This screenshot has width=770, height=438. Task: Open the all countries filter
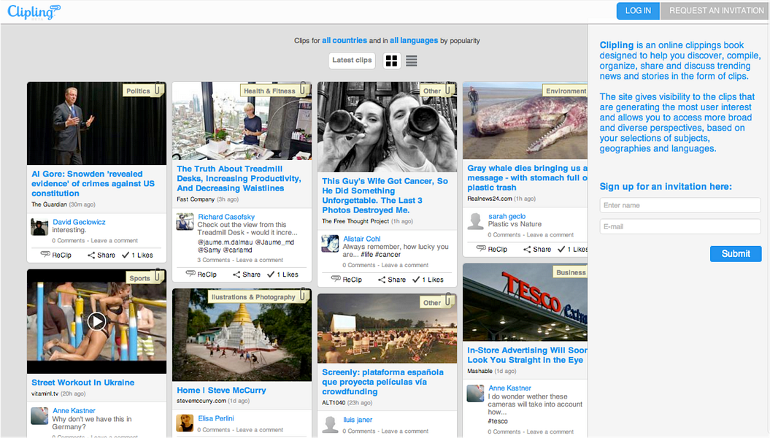[x=344, y=41]
